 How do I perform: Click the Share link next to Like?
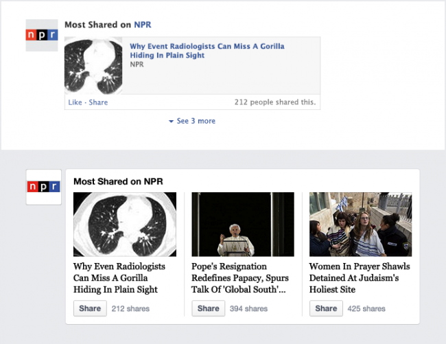tap(98, 102)
